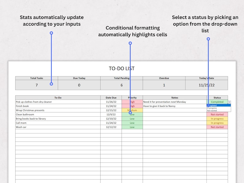Select Call mom due date 11/24/22
Viewport: 244px width, 183px height.
click(x=111, y=123)
